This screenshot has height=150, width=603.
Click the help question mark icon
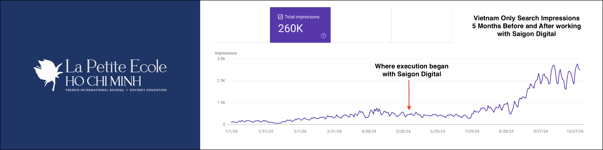click(x=323, y=36)
